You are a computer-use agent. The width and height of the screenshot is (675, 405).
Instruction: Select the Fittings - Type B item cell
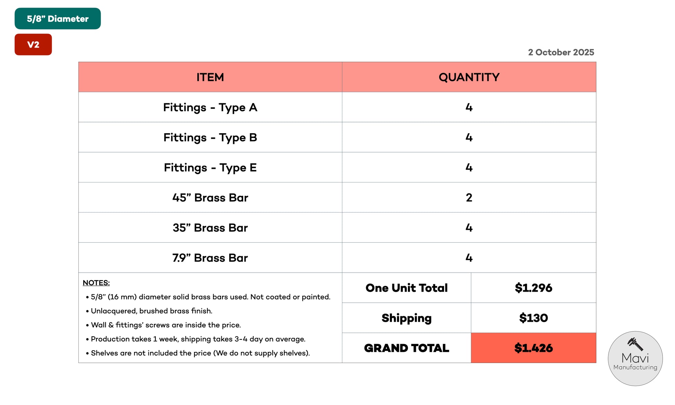pos(210,138)
